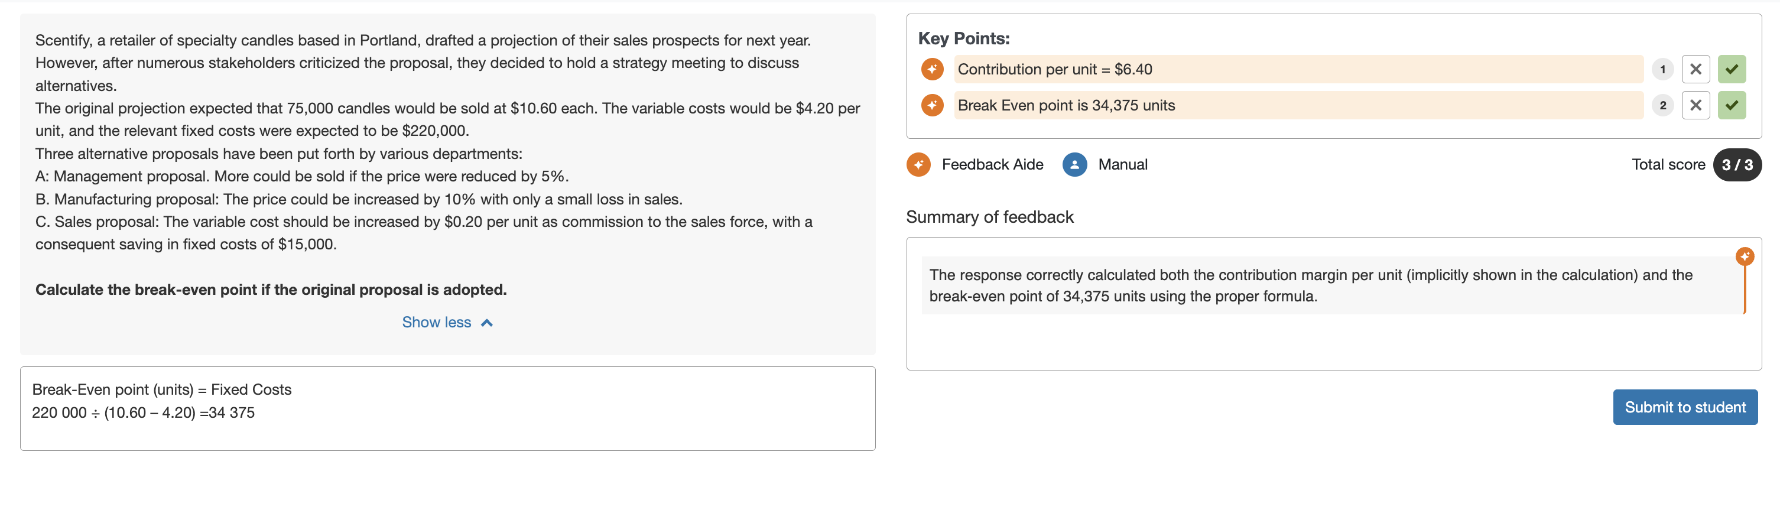Select the Manual label

click(x=1123, y=164)
